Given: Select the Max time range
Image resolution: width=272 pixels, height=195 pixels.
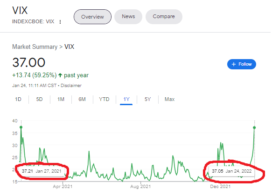Looking at the screenshot, I should point(169,99).
